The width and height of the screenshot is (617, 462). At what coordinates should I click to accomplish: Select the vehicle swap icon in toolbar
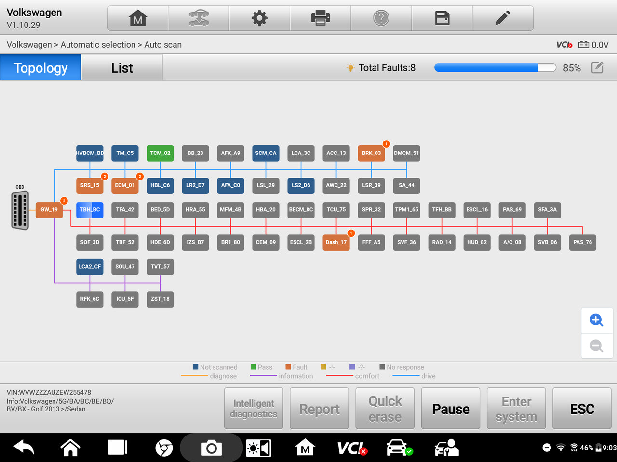point(199,18)
